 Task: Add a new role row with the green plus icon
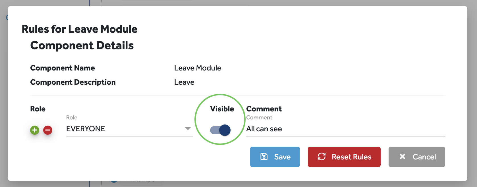(34, 130)
